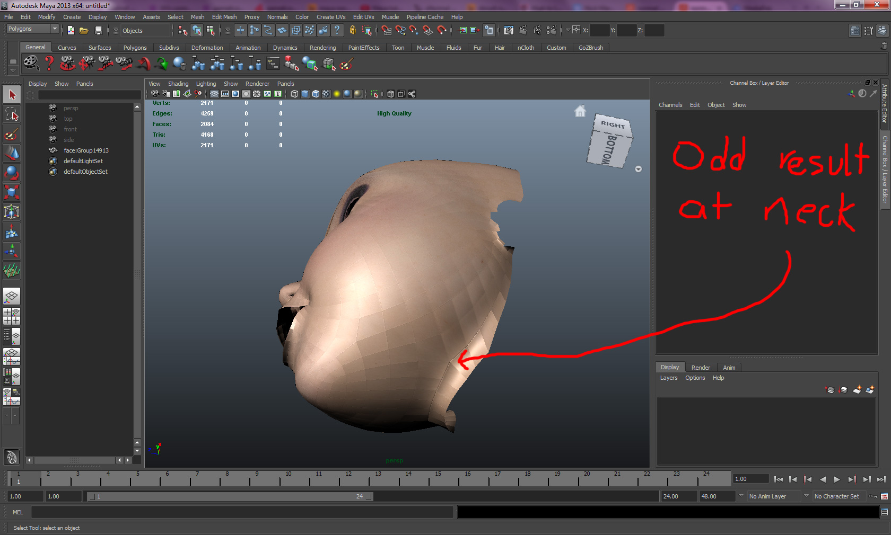This screenshot has height=535, width=891.
Task: Click the viewport Select Camera icon
Action: pyautogui.click(x=155, y=94)
